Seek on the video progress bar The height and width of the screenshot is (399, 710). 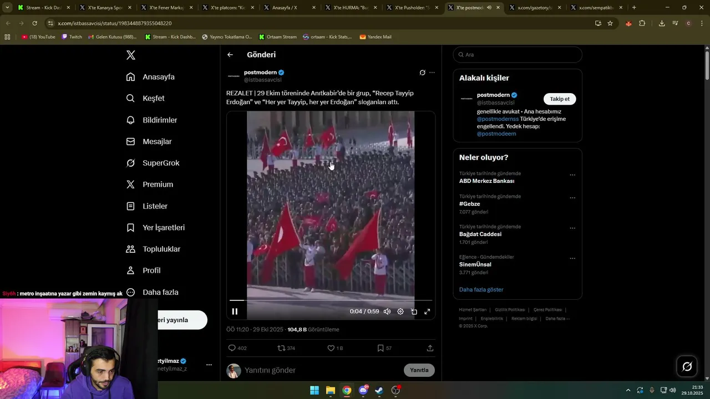331,300
